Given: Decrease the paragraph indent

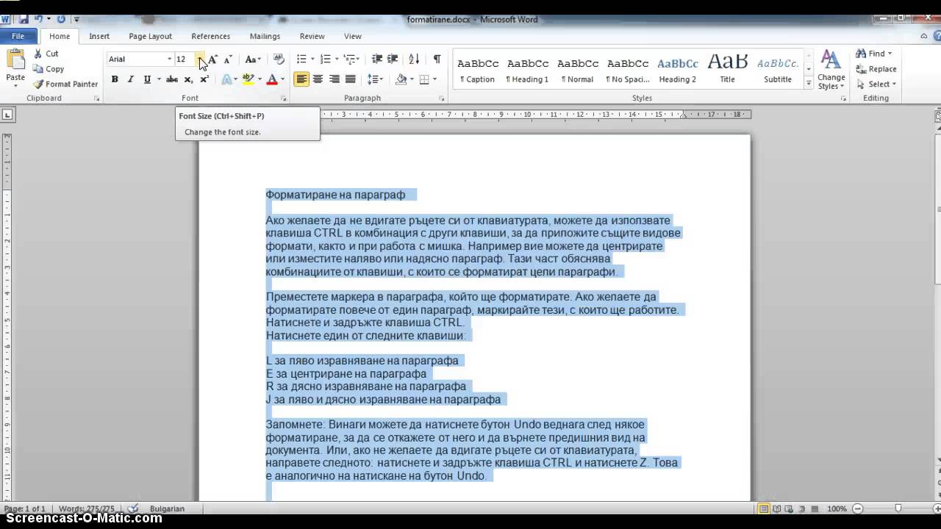Looking at the screenshot, I should (x=377, y=59).
